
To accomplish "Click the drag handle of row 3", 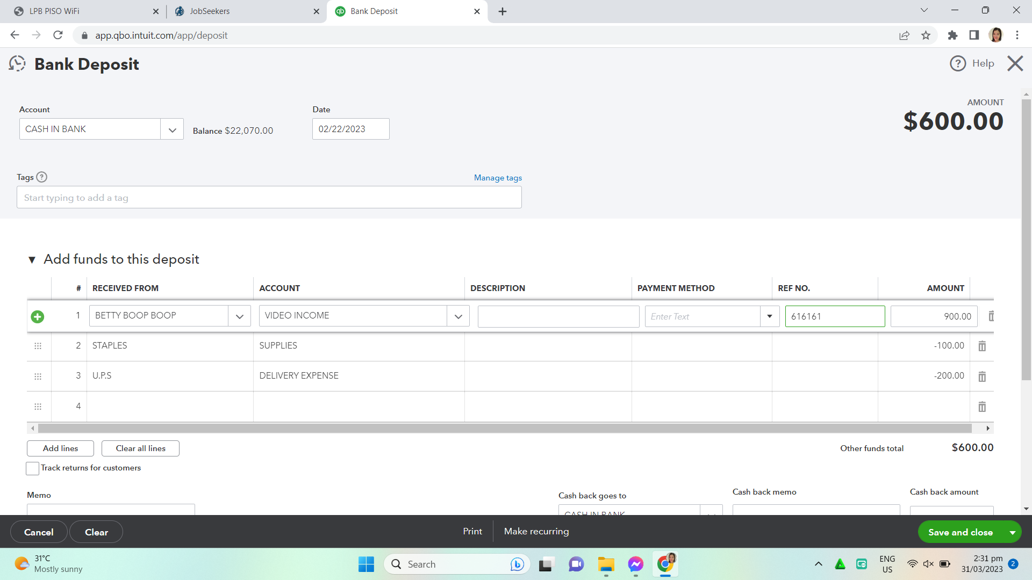I will point(38,376).
